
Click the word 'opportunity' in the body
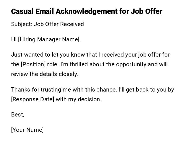131,64
